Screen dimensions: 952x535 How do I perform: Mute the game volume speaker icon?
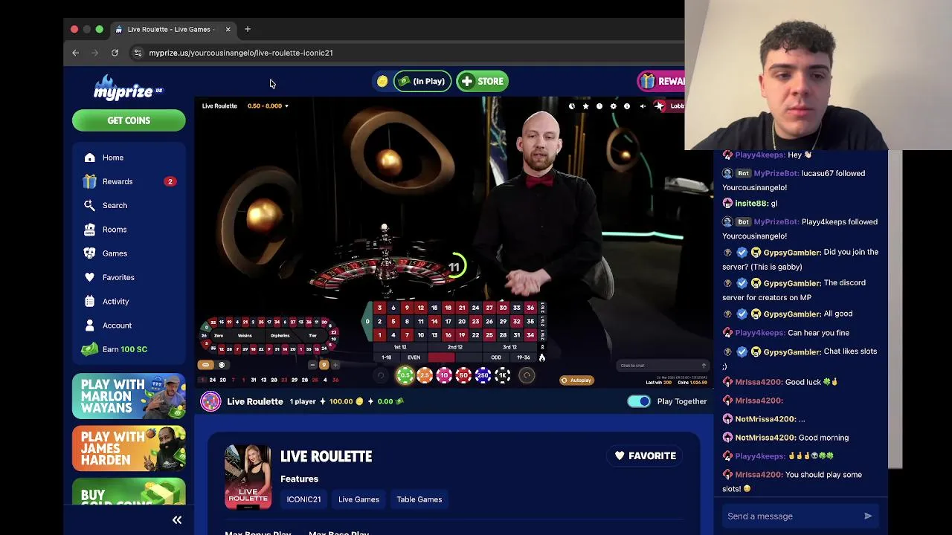click(x=643, y=106)
